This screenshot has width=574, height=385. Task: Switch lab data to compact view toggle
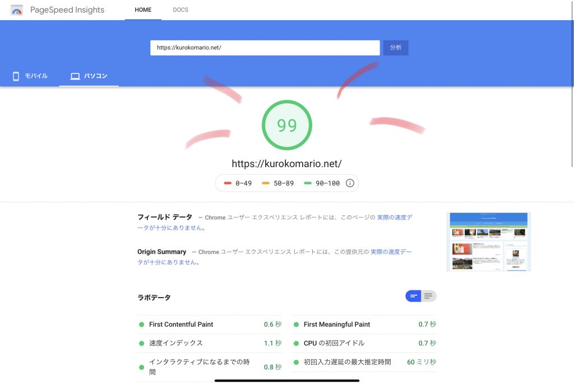413,296
